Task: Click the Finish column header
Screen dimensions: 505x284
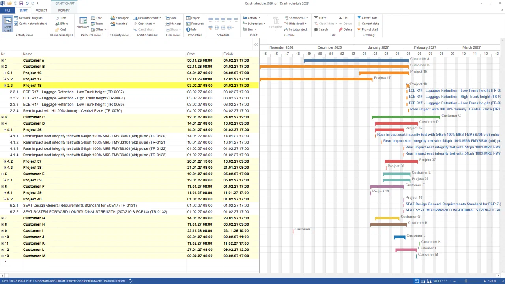Action: tap(241, 54)
